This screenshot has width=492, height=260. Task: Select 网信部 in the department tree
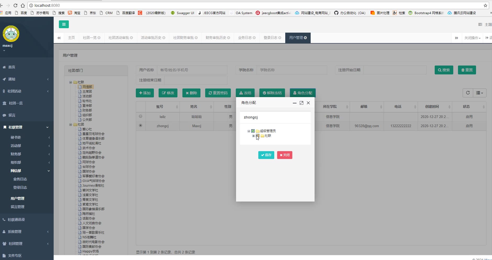point(87,87)
